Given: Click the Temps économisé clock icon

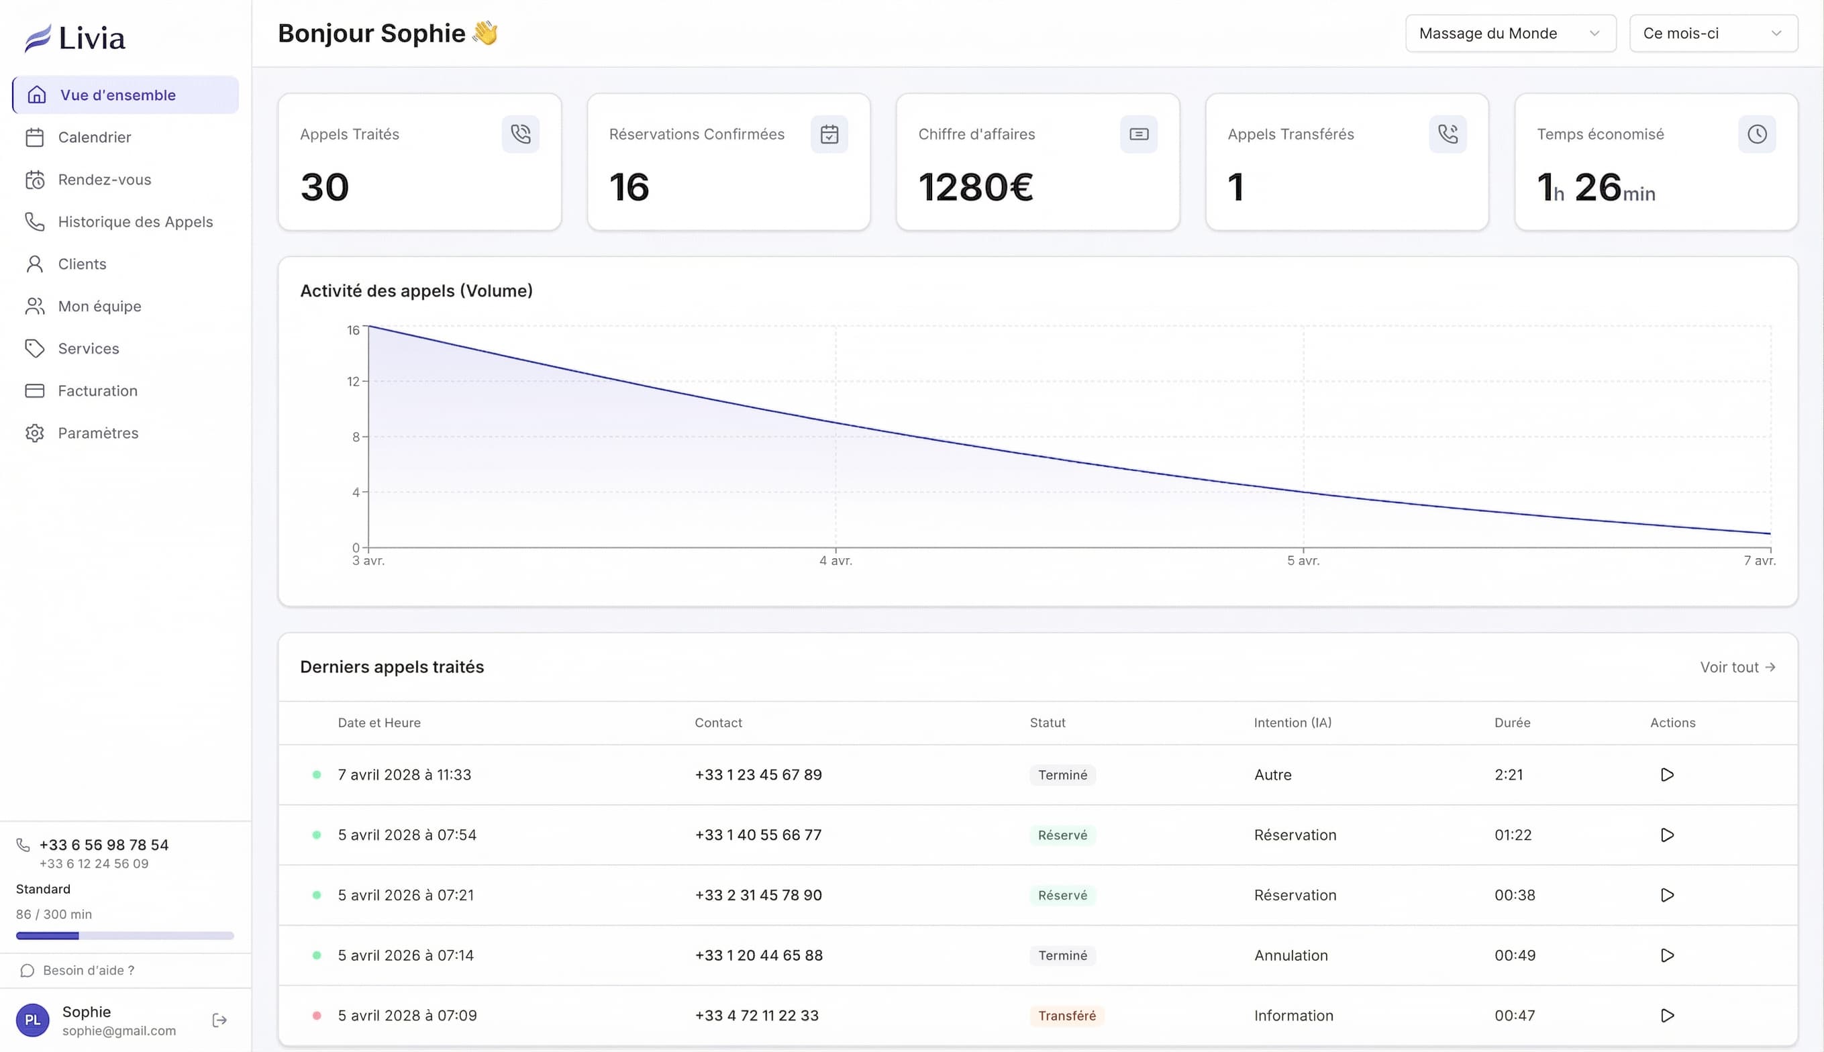Looking at the screenshot, I should (1758, 134).
